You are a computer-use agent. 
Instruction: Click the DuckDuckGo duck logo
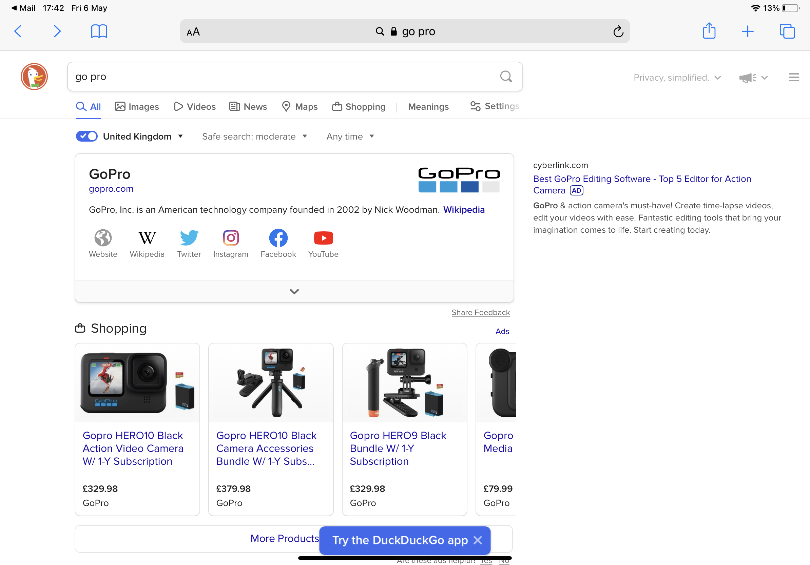34,77
